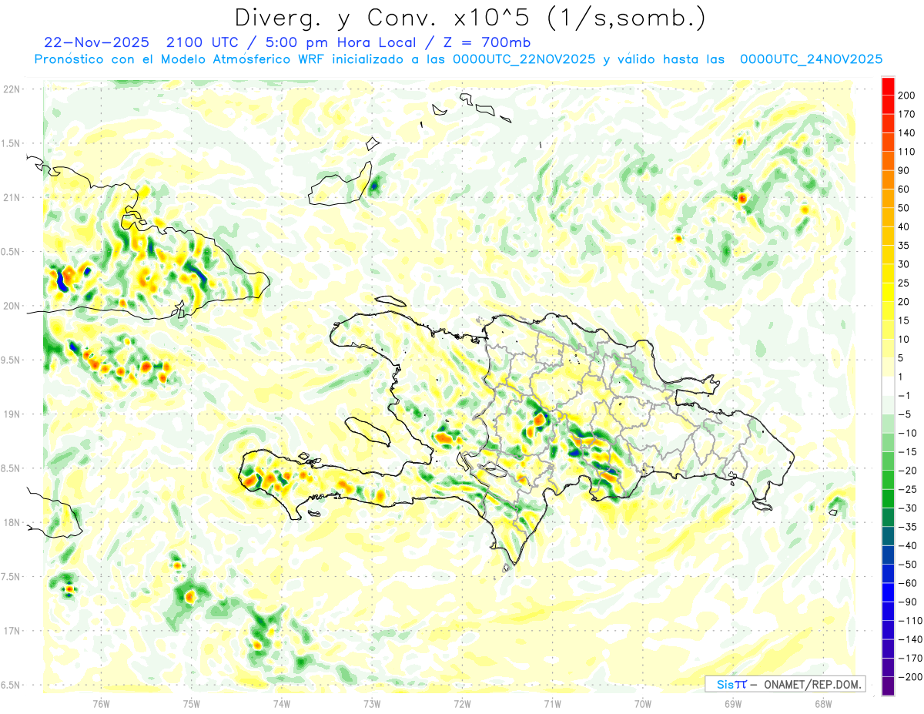The image size is (924, 714).
Task: Pick the red swatch topping the color scale
Action: [888, 86]
